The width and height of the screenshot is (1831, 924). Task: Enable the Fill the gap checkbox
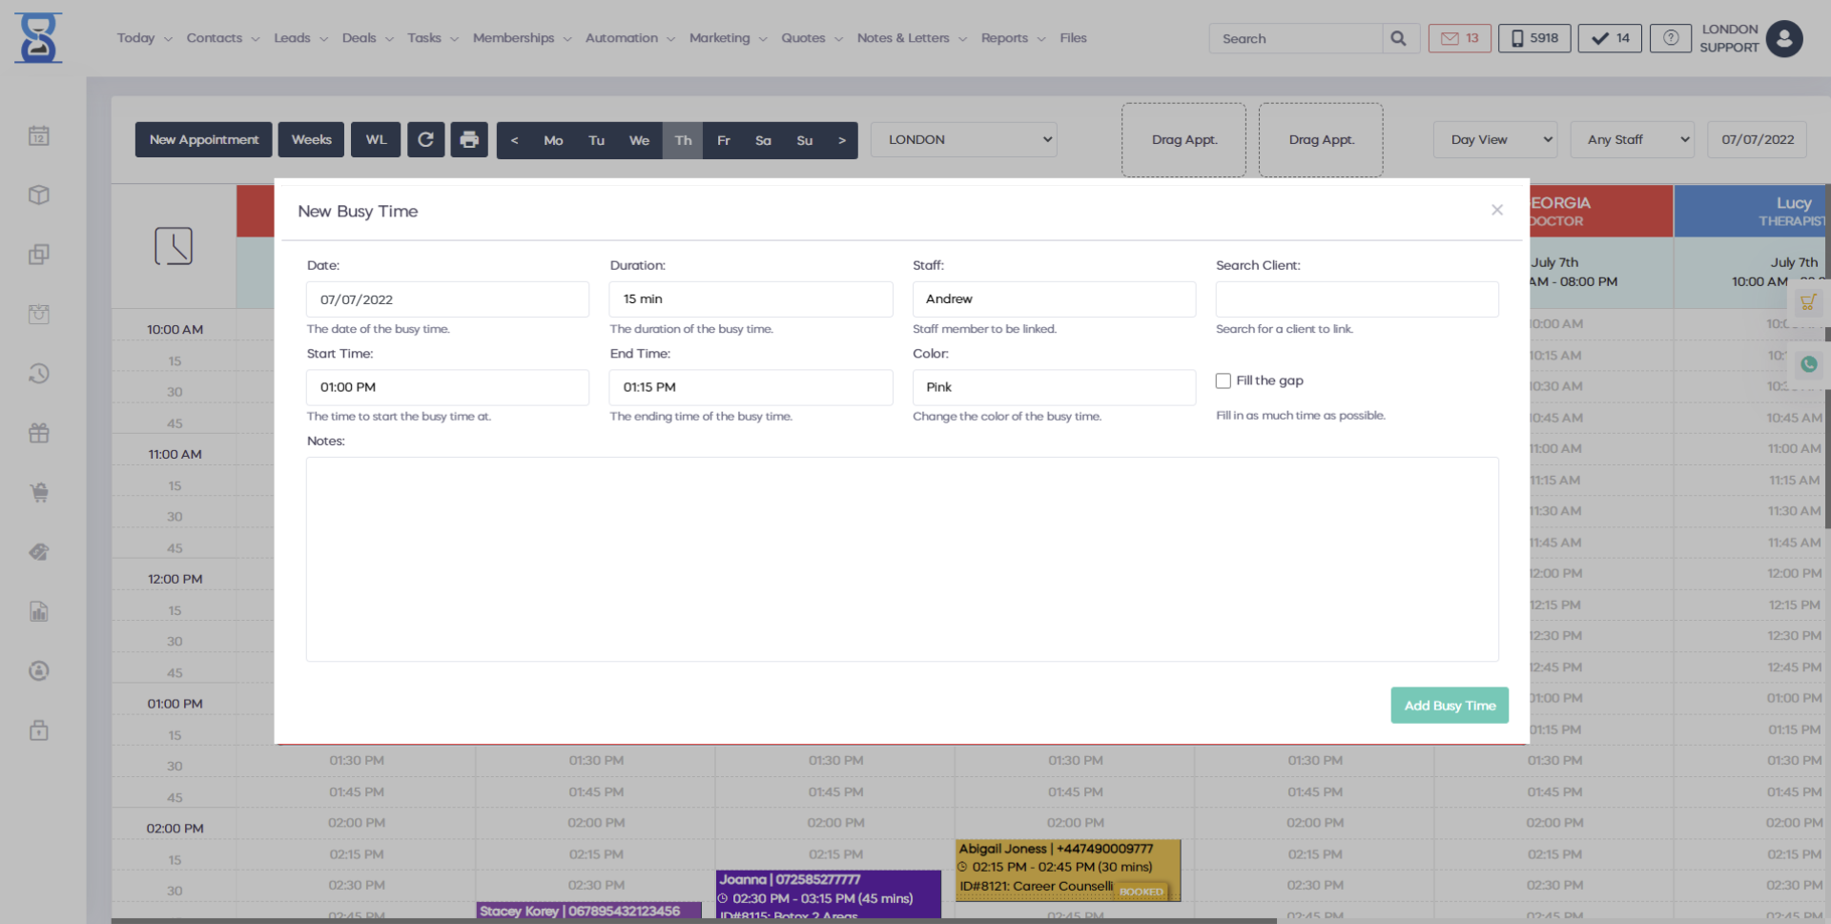click(x=1224, y=380)
